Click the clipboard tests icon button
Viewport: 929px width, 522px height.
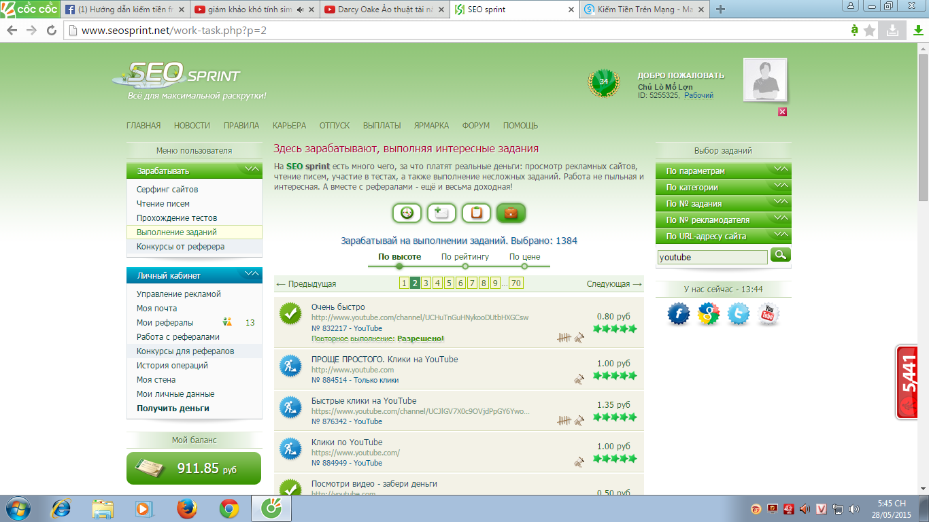tap(476, 213)
